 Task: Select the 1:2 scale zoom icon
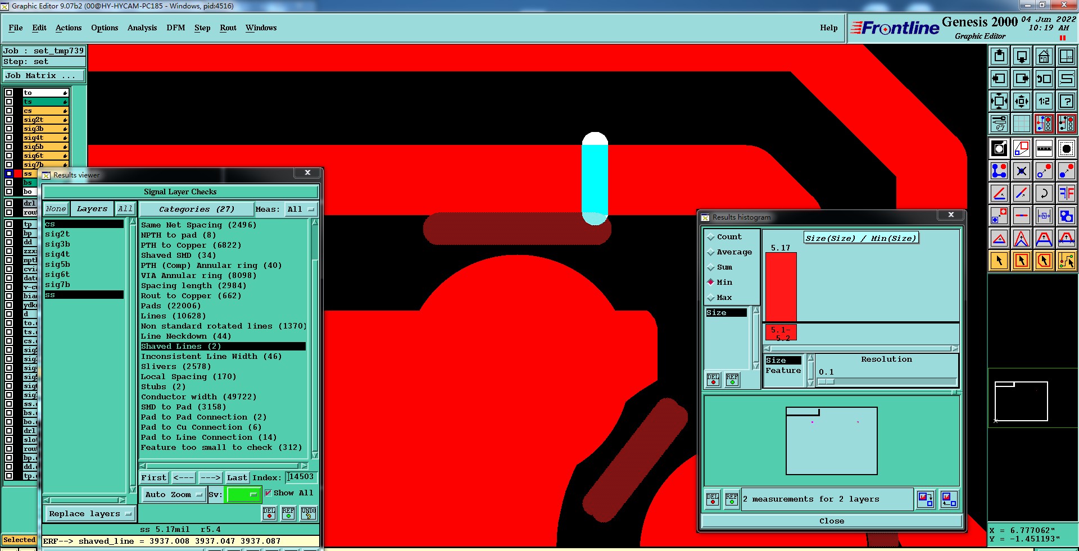click(x=1044, y=101)
